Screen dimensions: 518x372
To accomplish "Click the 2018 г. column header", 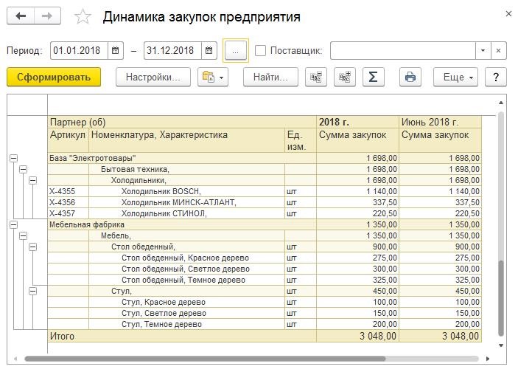I will coord(358,122).
